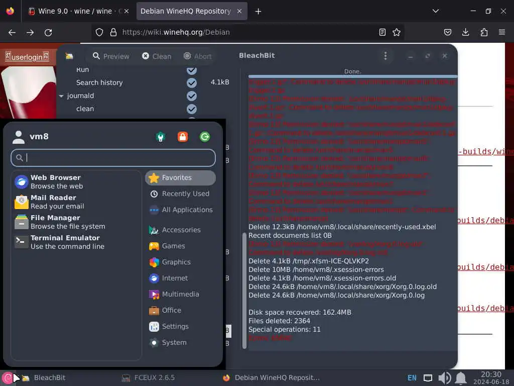Switch keyboard layout EN indicator

point(412,378)
